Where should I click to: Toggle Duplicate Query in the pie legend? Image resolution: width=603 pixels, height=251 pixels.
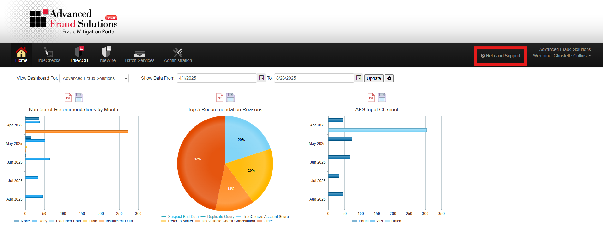tap(218, 217)
